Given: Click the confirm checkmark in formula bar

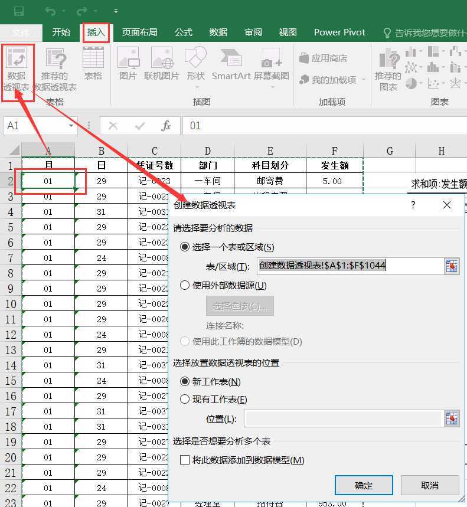Looking at the screenshot, I should [x=140, y=126].
